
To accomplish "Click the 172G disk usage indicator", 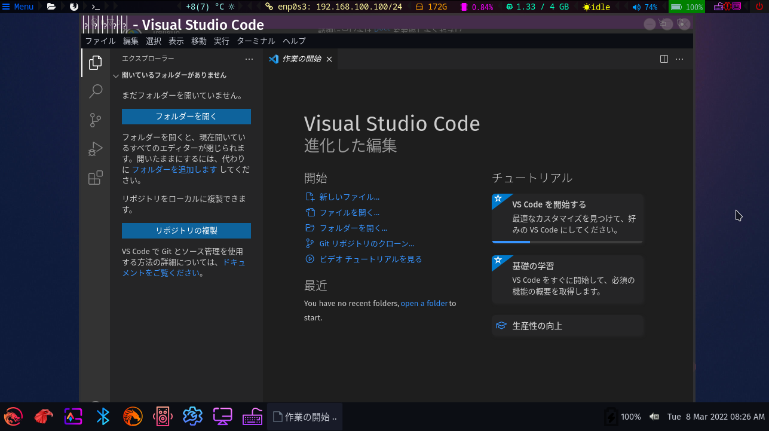I will [430, 7].
